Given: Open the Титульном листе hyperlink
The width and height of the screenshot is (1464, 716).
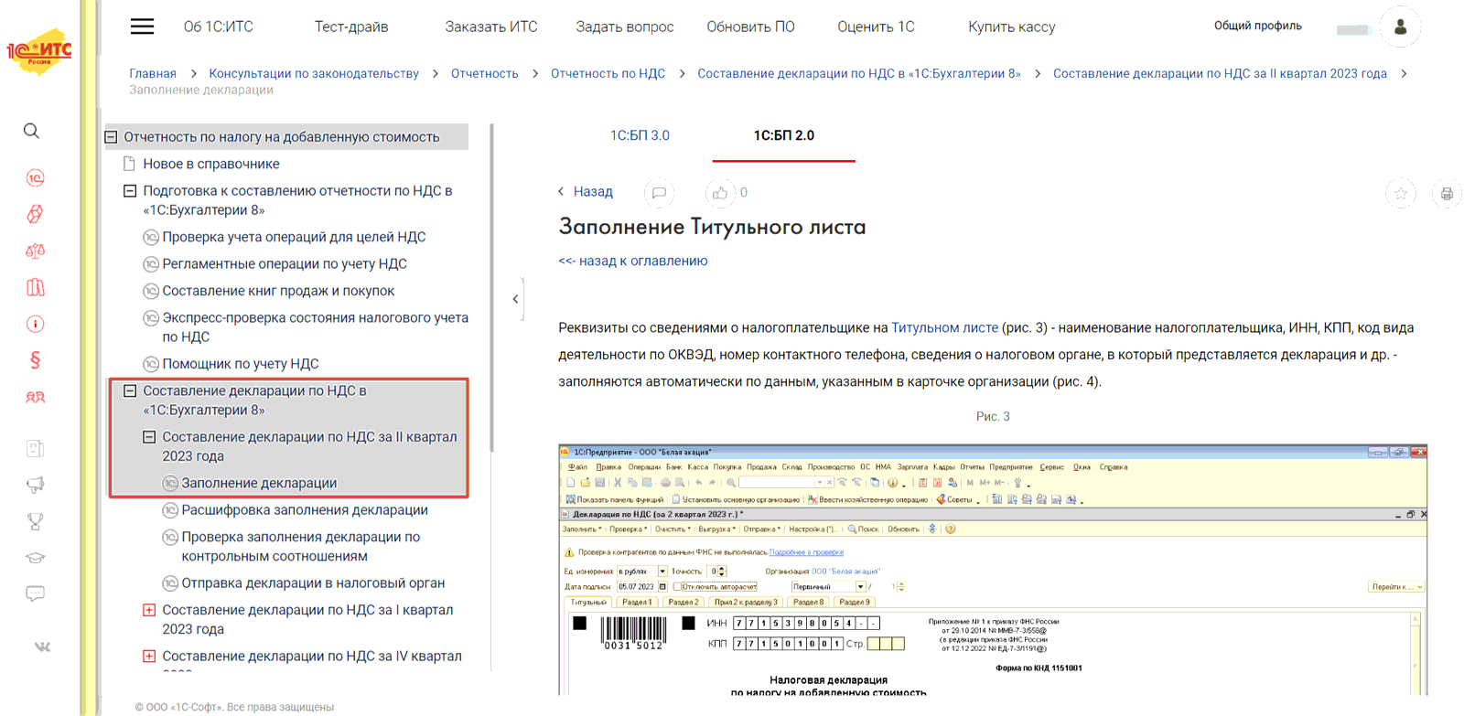Looking at the screenshot, I should click(944, 327).
